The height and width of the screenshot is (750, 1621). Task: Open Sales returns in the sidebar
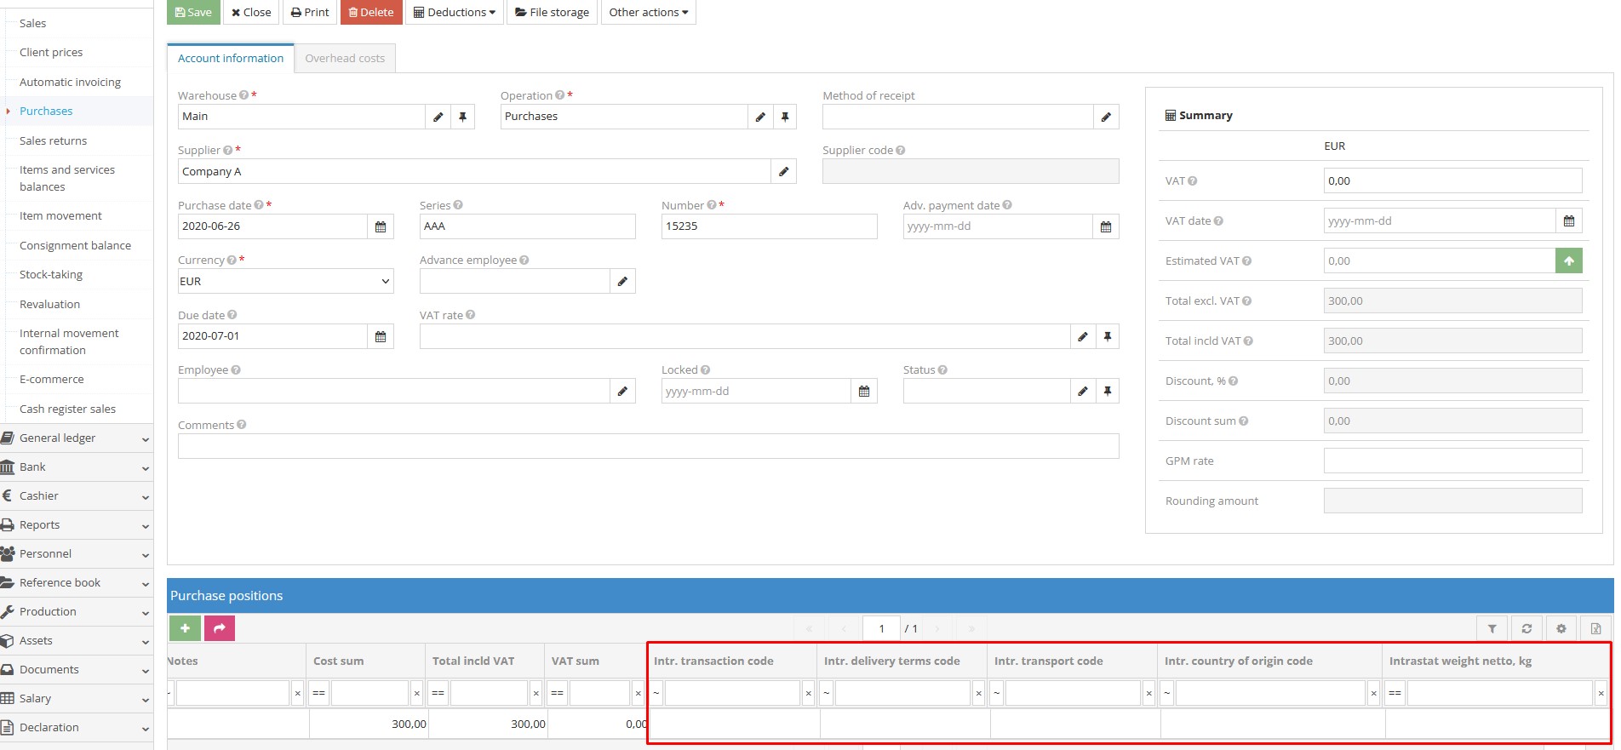[53, 140]
